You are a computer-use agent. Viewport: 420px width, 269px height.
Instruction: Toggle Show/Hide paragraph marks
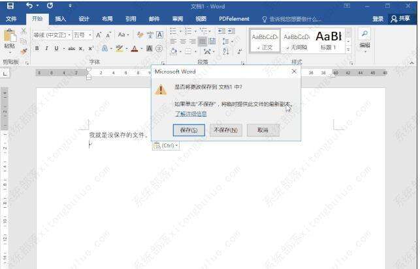click(240, 51)
